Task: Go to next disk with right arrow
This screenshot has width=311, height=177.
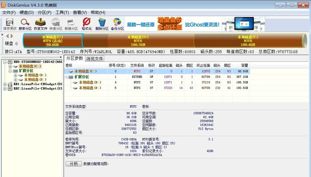Action: (x=12, y=36)
